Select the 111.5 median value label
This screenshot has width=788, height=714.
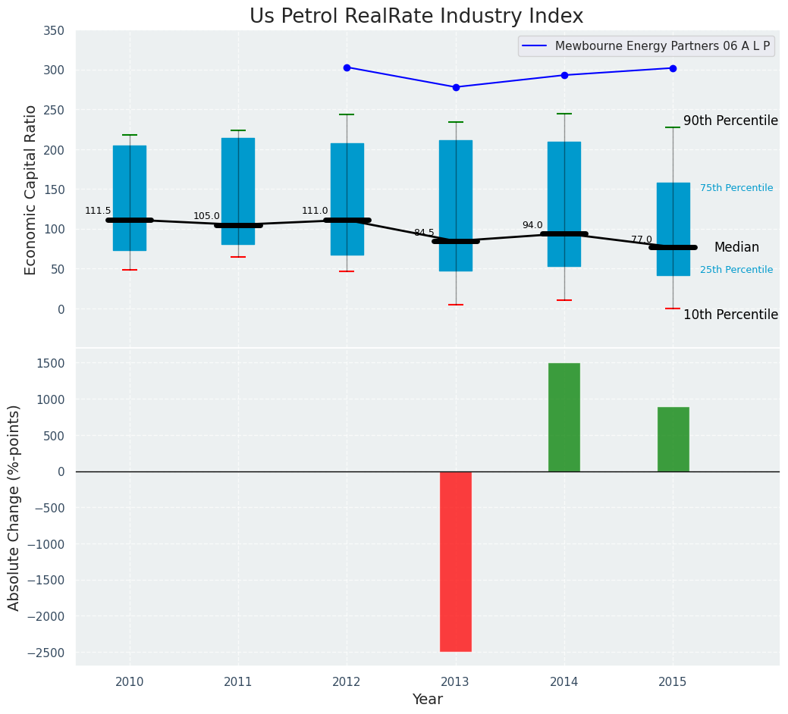(98, 211)
